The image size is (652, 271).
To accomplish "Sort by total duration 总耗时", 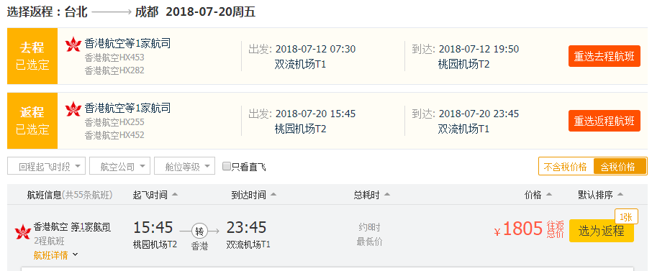I will (372, 195).
